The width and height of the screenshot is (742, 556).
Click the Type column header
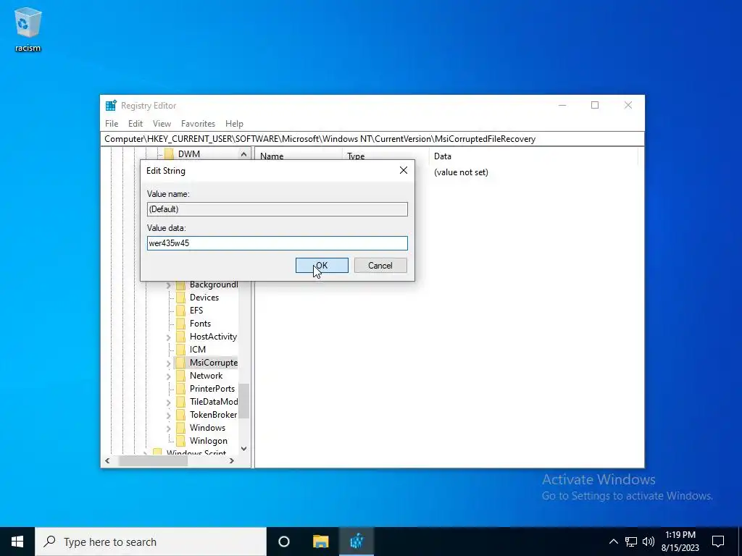pyautogui.click(x=385, y=156)
